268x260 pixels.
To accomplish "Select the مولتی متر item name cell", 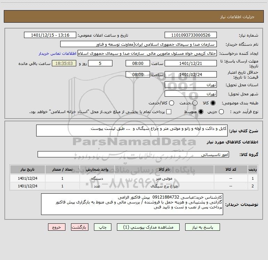I will point(164,178).
